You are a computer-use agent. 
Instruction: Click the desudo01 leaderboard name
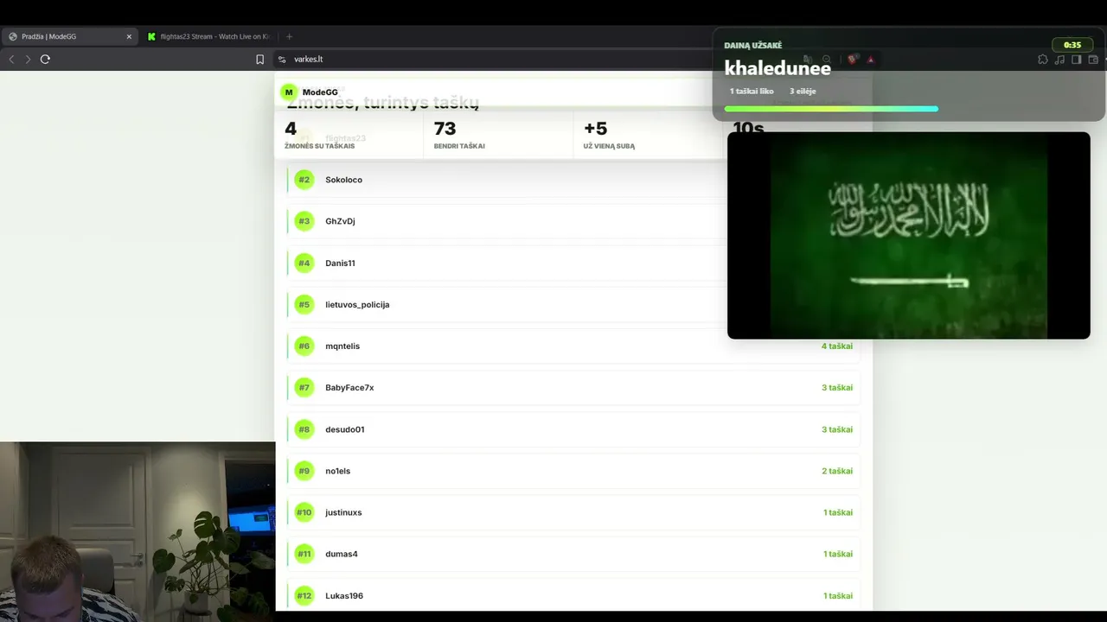click(x=344, y=429)
